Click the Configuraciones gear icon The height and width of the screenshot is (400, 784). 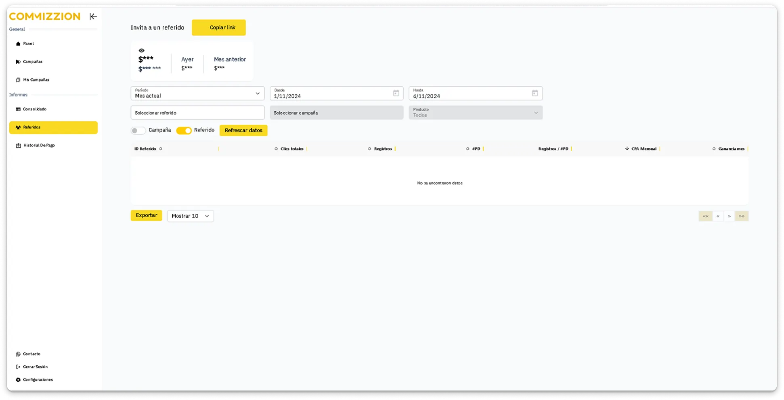pyautogui.click(x=18, y=380)
